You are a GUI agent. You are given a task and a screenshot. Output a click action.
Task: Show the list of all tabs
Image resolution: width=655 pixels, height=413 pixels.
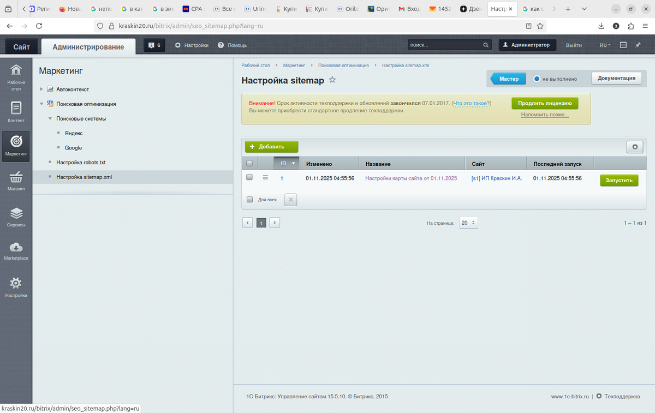pyautogui.click(x=584, y=9)
